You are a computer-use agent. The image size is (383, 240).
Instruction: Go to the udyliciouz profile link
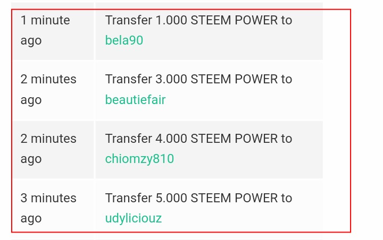pyautogui.click(x=134, y=218)
